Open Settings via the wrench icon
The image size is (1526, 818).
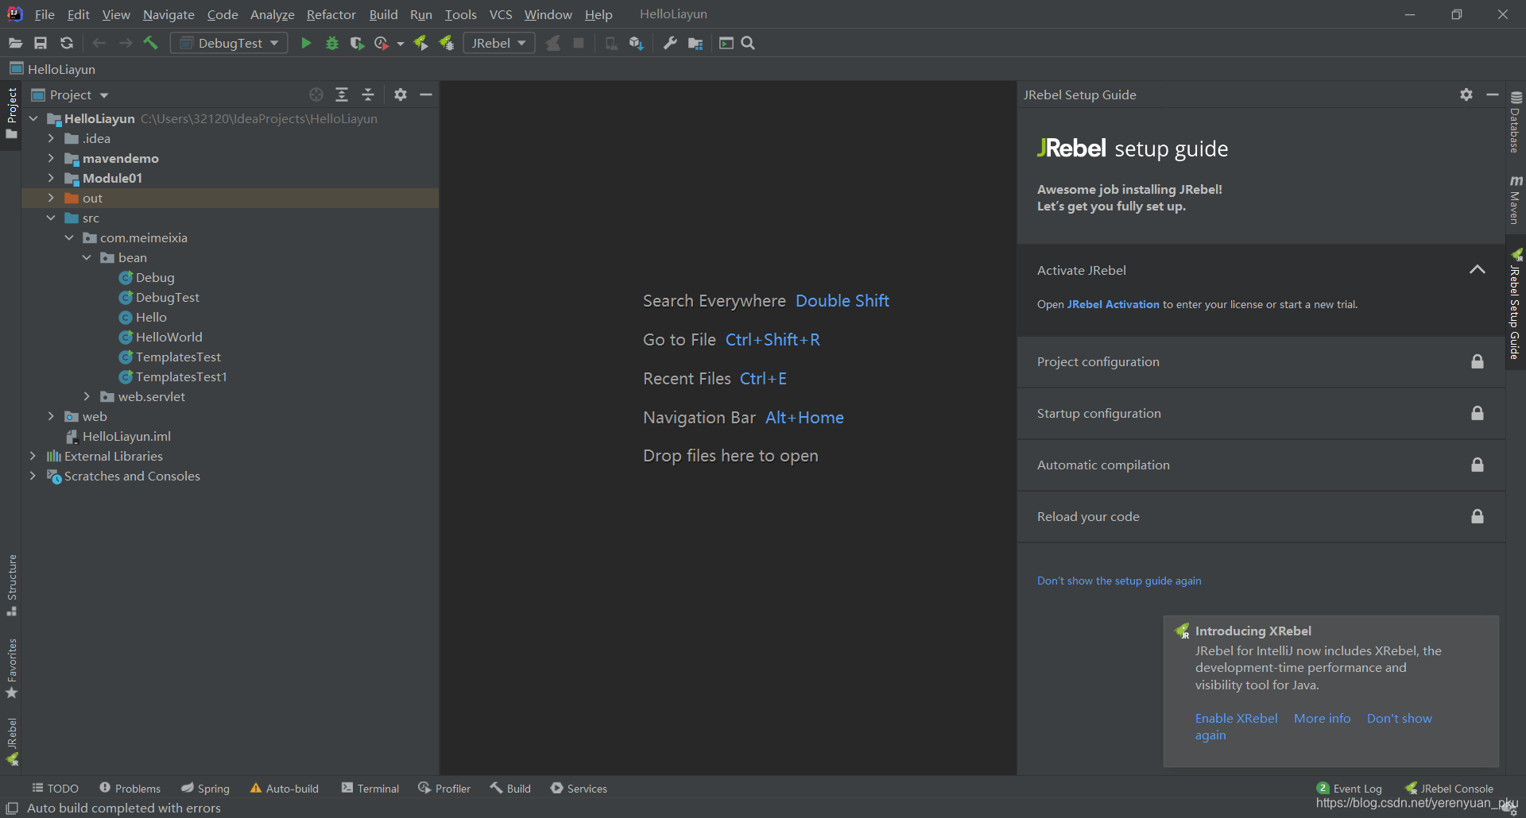pyautogui.click(x=670, y=43)
